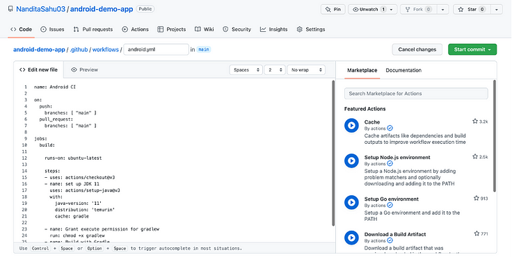Click the verified badge under Setup Go environment
The height and width of the screenshot is (257, 512).
[x=390, y=205]
